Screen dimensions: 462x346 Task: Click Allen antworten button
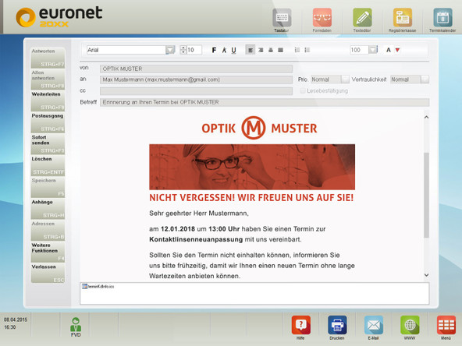(48, 79)
